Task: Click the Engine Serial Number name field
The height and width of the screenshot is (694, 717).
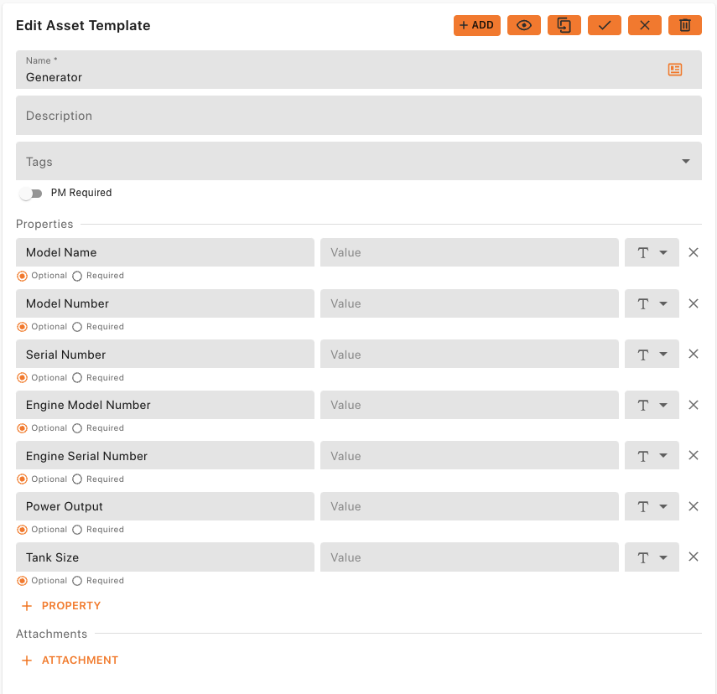Action: tap(165, 455)
